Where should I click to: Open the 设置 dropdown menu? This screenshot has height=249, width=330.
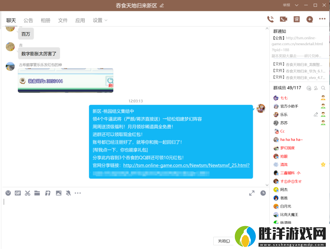pyautogui.click(x=100, y=20)
